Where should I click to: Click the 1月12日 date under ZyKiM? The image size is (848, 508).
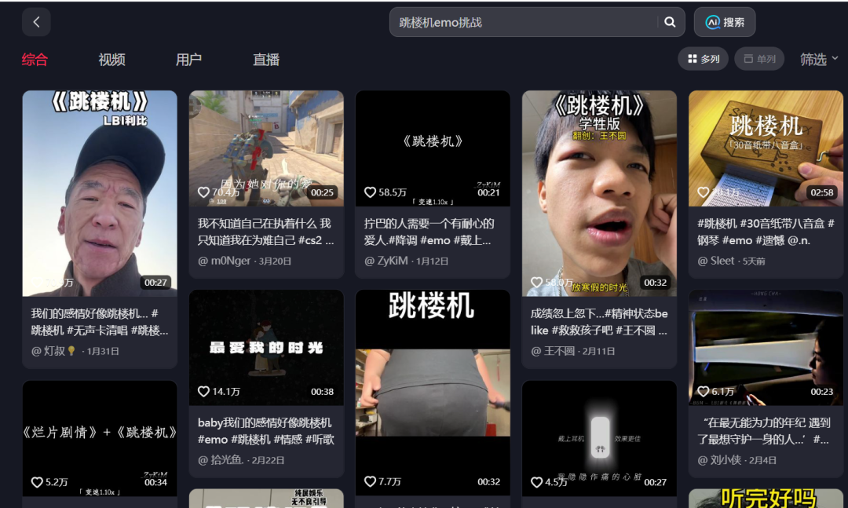point(432,261)
